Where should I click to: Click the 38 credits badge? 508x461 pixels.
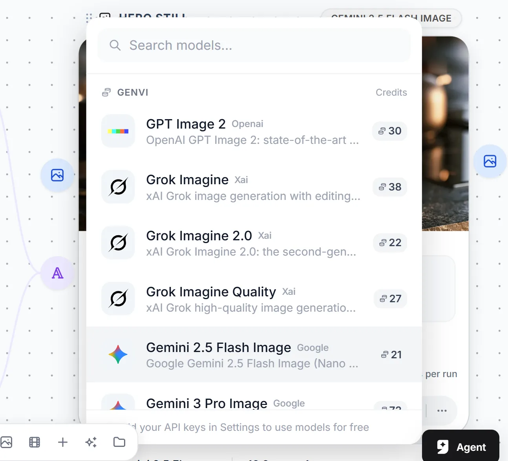click(390, 187)
